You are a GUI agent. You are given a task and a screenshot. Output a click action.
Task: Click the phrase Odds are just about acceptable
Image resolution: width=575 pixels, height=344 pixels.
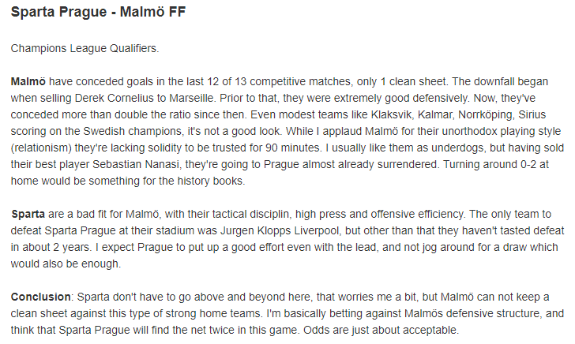[x=381, y=330]
